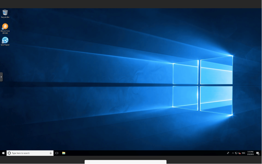Screen dimensions: 262x164
Task: Switch input language via ENG indicator
Action: click(244, 153)
